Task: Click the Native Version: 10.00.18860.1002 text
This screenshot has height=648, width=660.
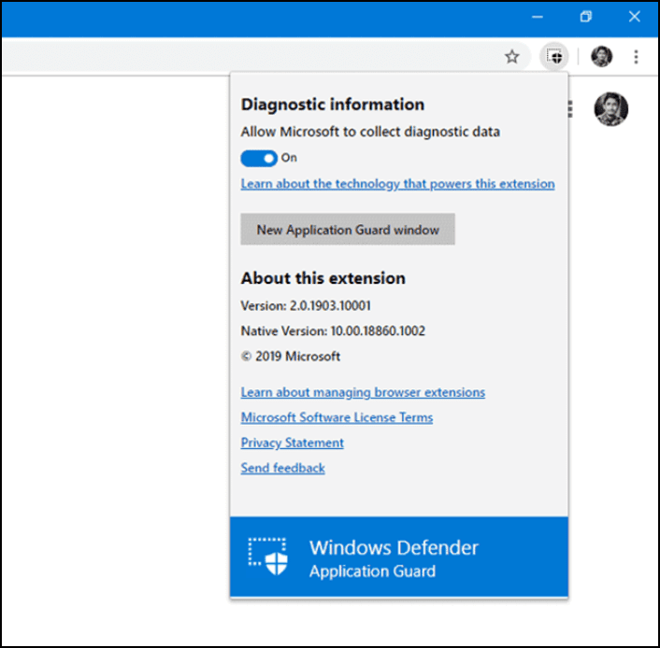Action: coord(333,331)
